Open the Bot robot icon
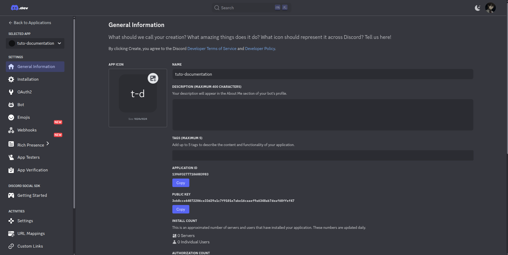This screenshot has width=508, height=255. click(11, 105)
